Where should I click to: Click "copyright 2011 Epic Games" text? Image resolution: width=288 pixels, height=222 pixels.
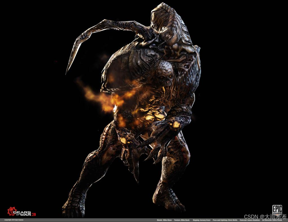[14, 220]
